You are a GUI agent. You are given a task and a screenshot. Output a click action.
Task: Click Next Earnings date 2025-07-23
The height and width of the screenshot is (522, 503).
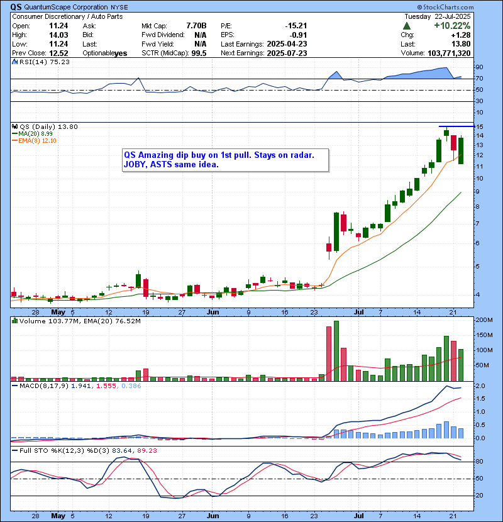click(x=287, y=53)
